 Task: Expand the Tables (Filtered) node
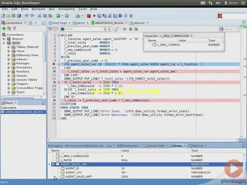pos(9,47)
